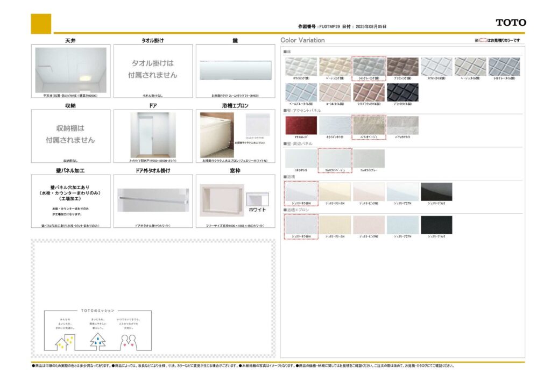Select the gray surrounding wall panel swatch
The image size is (551, 381).
click(369, 159)
